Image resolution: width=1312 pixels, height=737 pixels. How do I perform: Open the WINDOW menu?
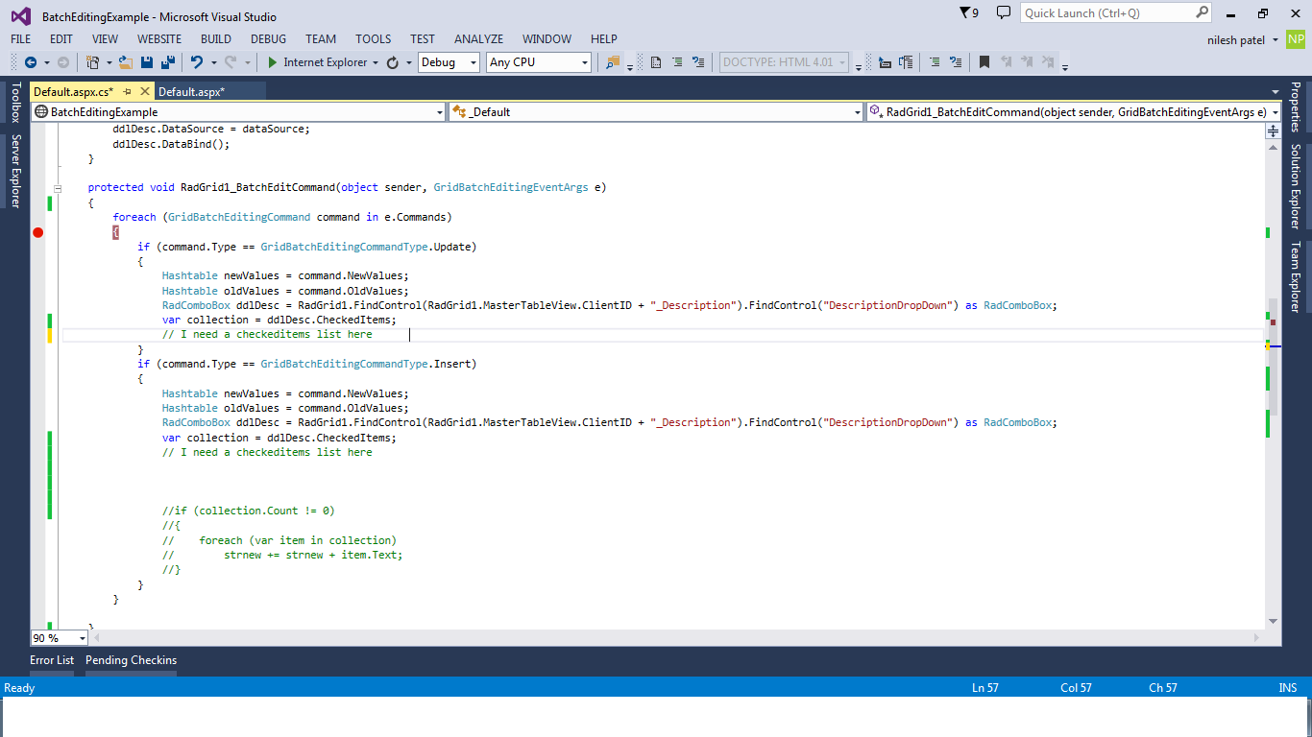(x=547, y=39)
